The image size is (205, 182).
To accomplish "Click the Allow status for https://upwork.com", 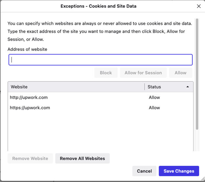I will 154,108.
